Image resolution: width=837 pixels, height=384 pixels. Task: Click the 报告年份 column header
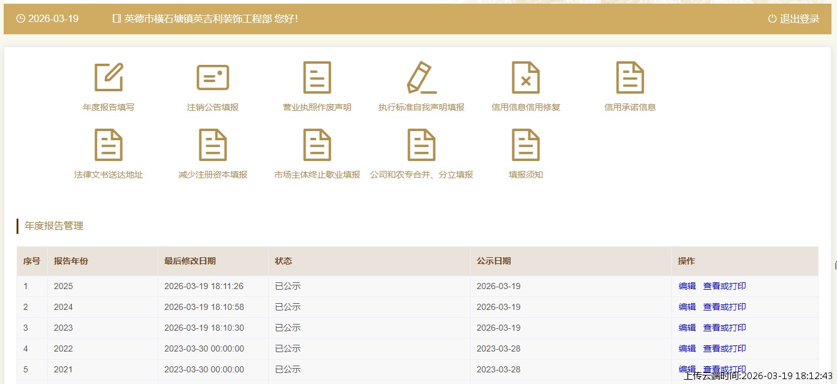(x=71, y=261)
